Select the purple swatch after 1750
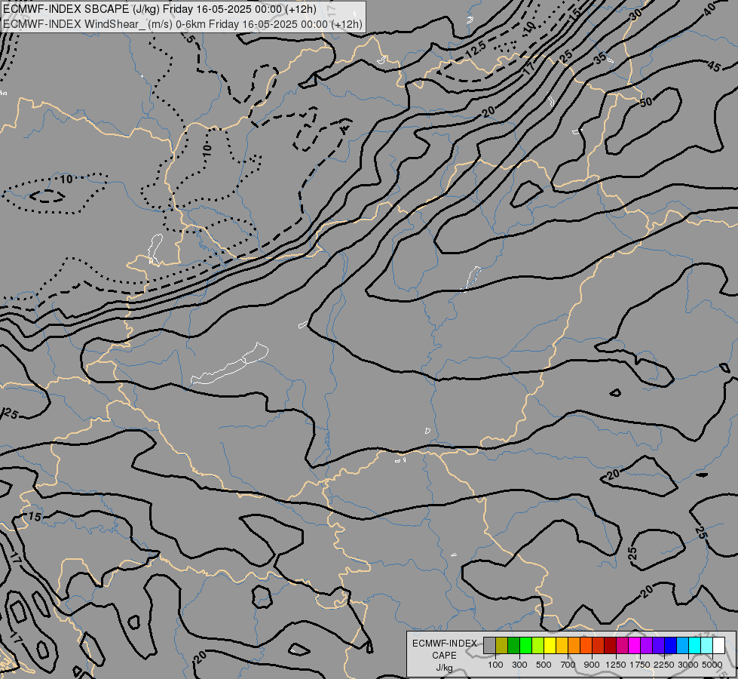 (x=646, y=645)
